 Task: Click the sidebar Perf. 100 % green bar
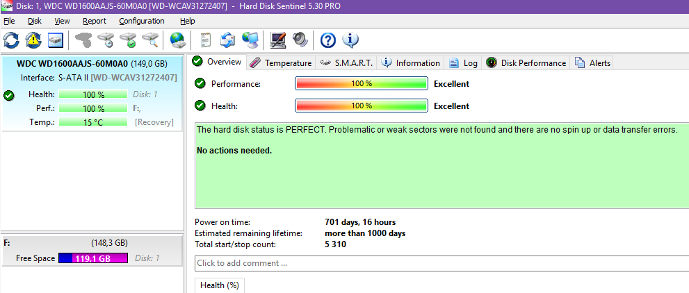coord(94,108)
